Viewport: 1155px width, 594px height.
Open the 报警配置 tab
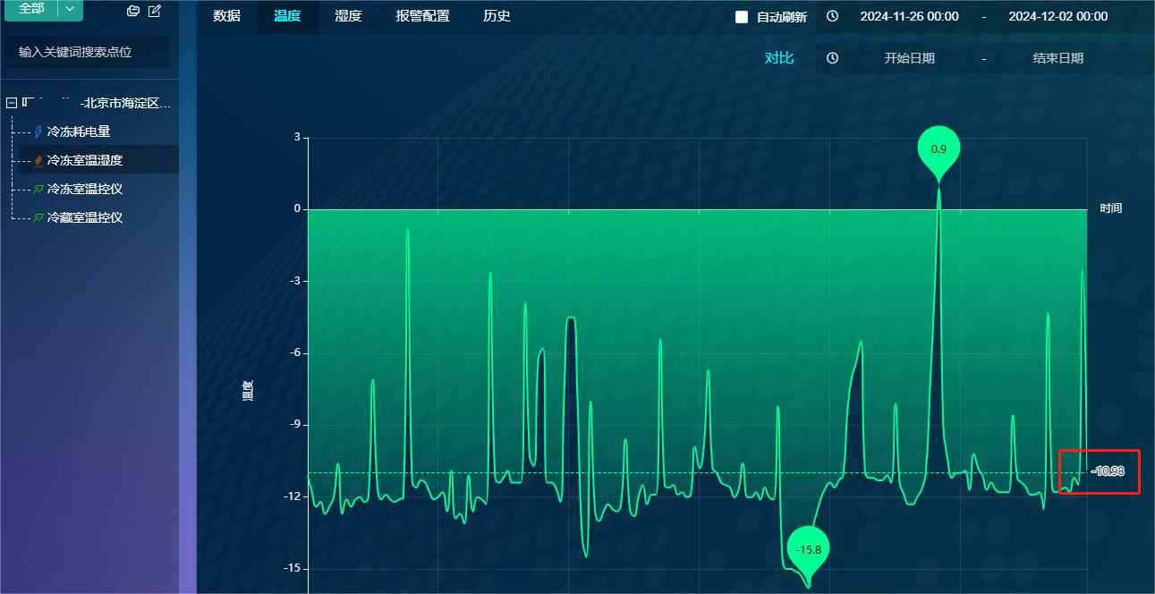coord(422,16)
